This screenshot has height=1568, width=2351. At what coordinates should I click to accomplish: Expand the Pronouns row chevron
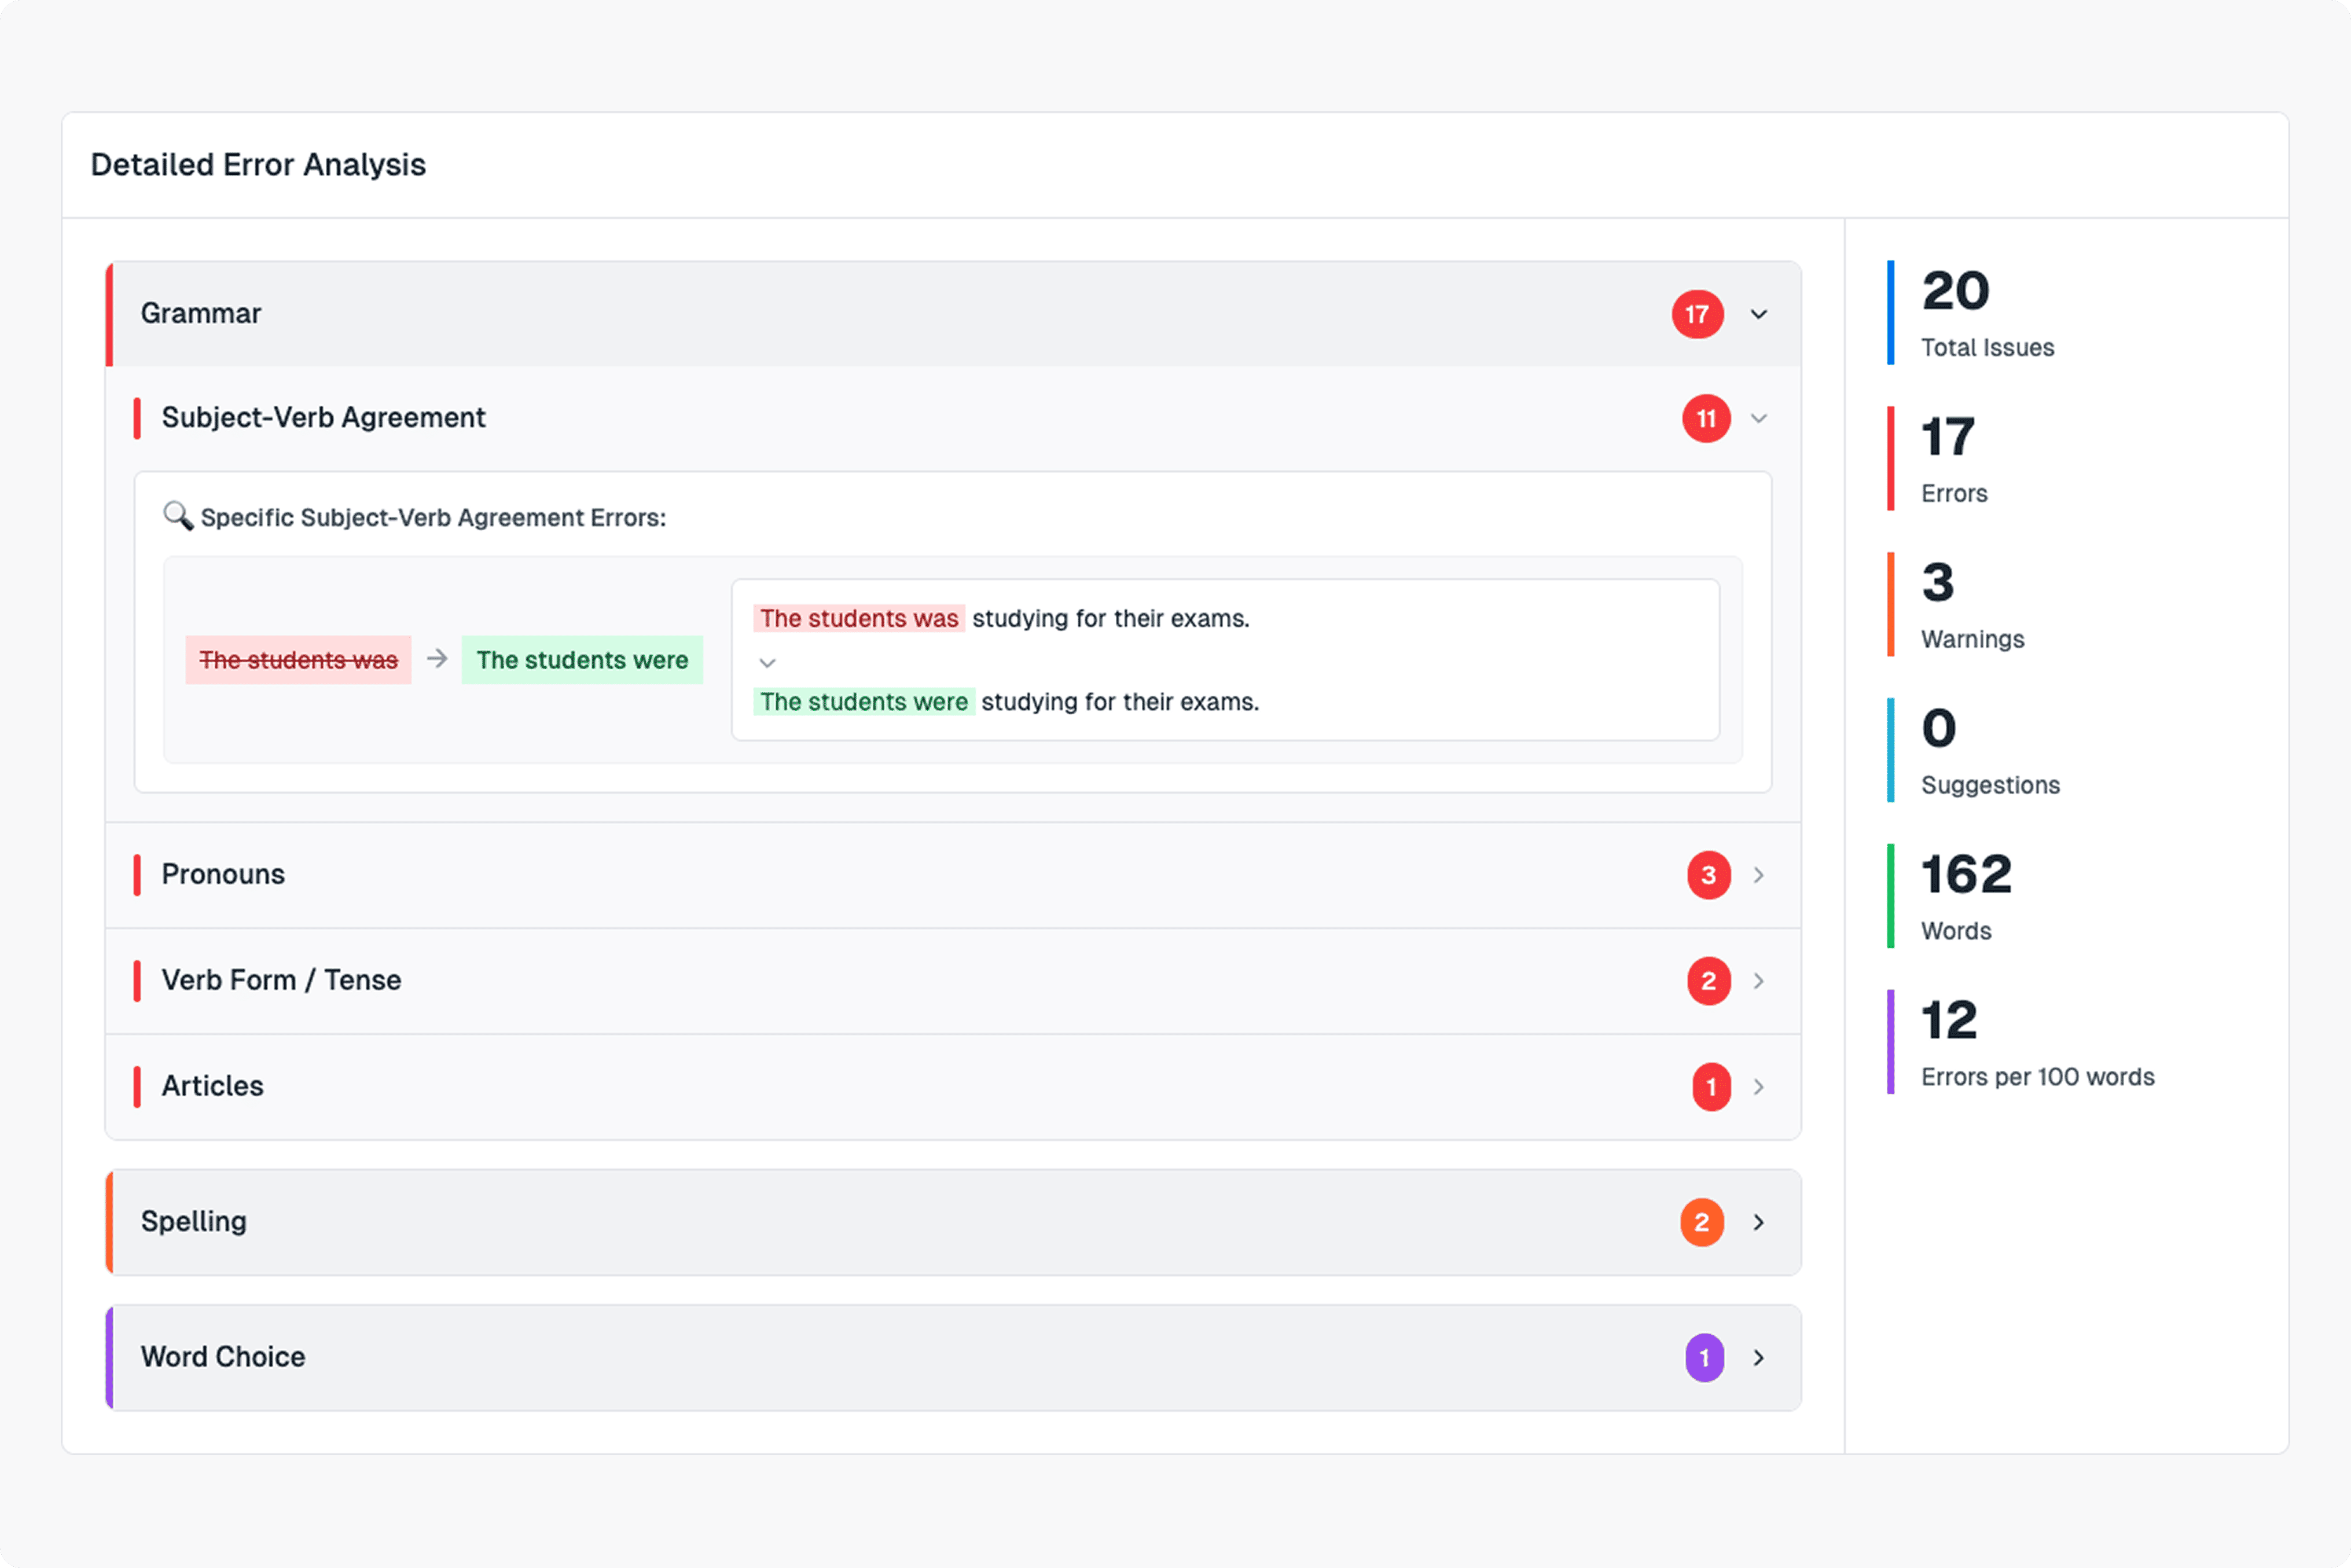pyautogui.click(x=1758, y=875)
